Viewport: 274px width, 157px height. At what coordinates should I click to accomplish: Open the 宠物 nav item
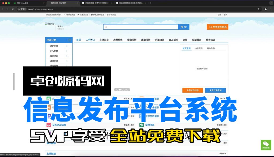pos(185,40)
